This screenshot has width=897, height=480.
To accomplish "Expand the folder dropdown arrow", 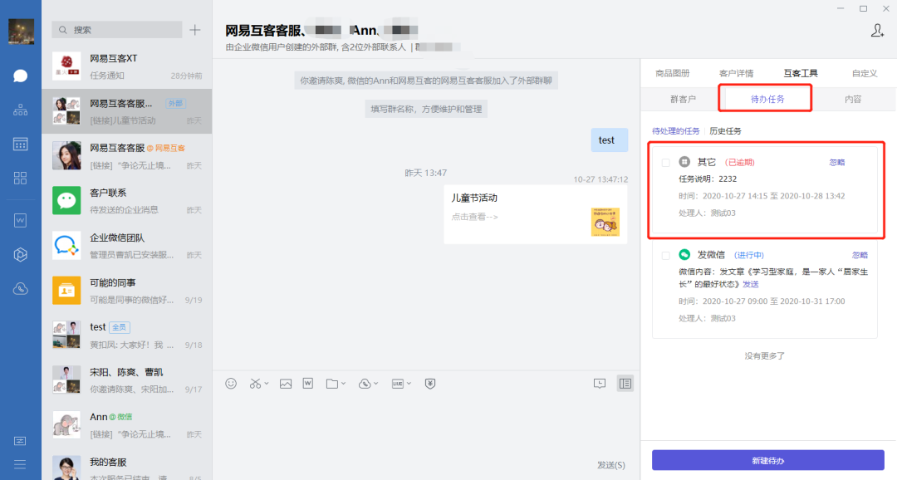I will tap(343, 384).
